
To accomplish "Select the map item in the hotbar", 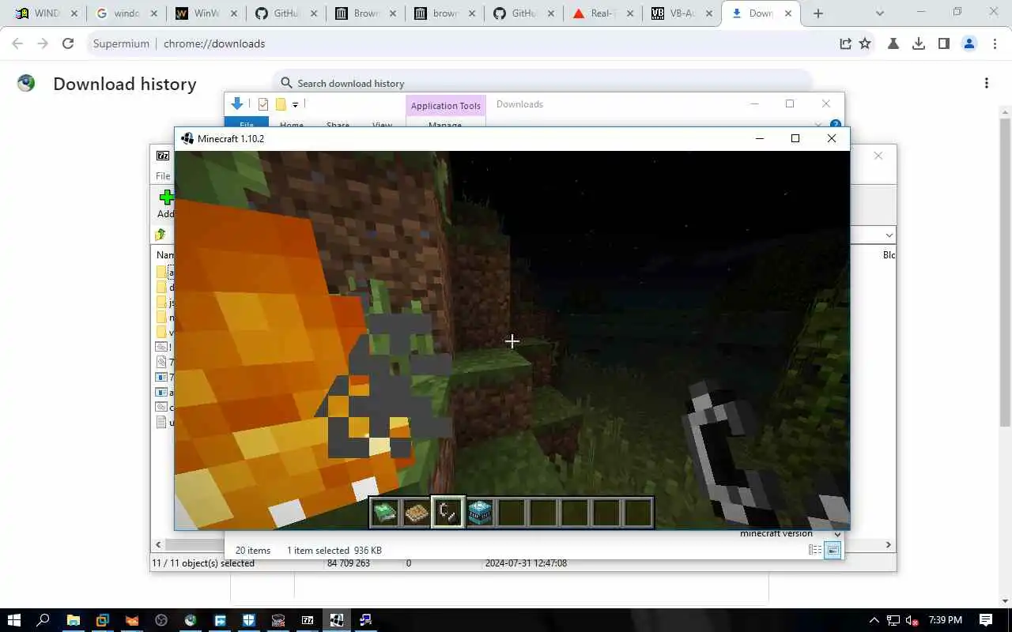I will click(417, 513).
